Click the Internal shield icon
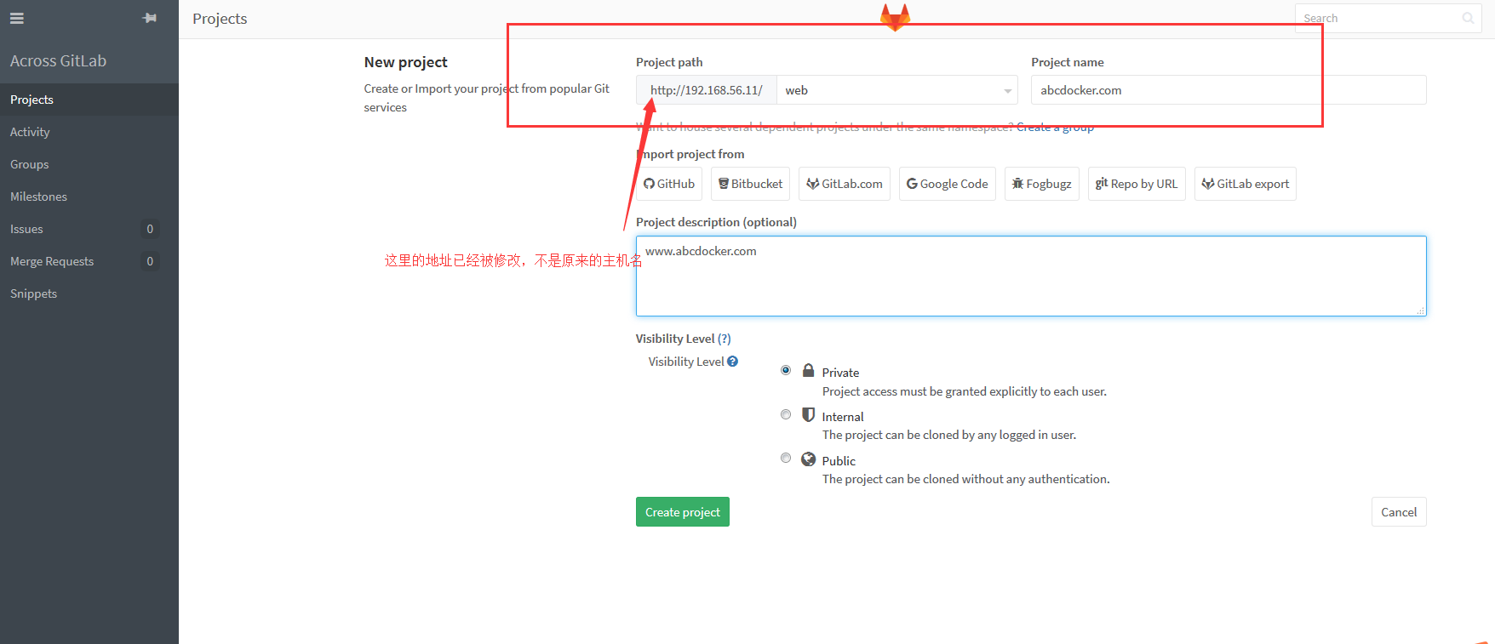The image size is (1495, 644). 809,414
